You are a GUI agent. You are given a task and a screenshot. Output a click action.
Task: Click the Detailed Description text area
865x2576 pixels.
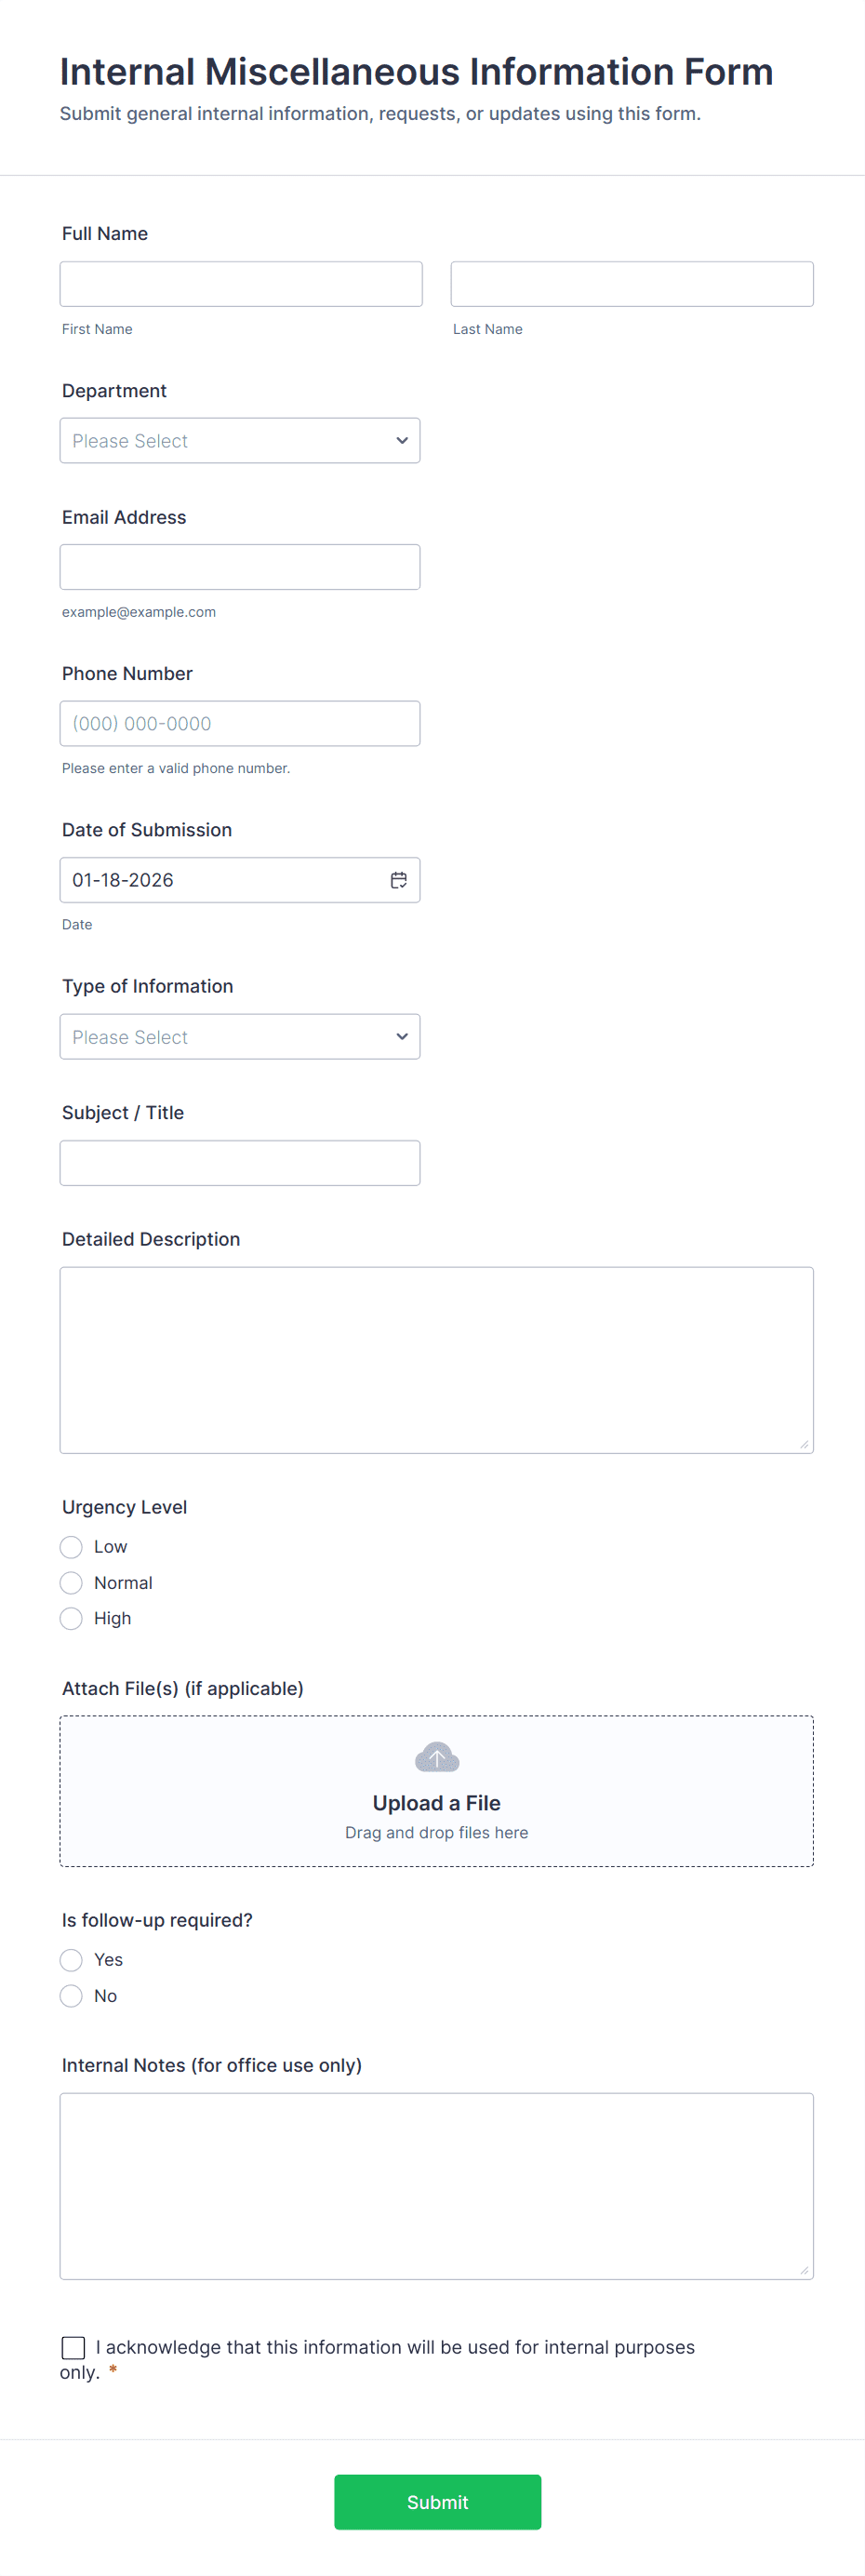tap(436, 1360)
